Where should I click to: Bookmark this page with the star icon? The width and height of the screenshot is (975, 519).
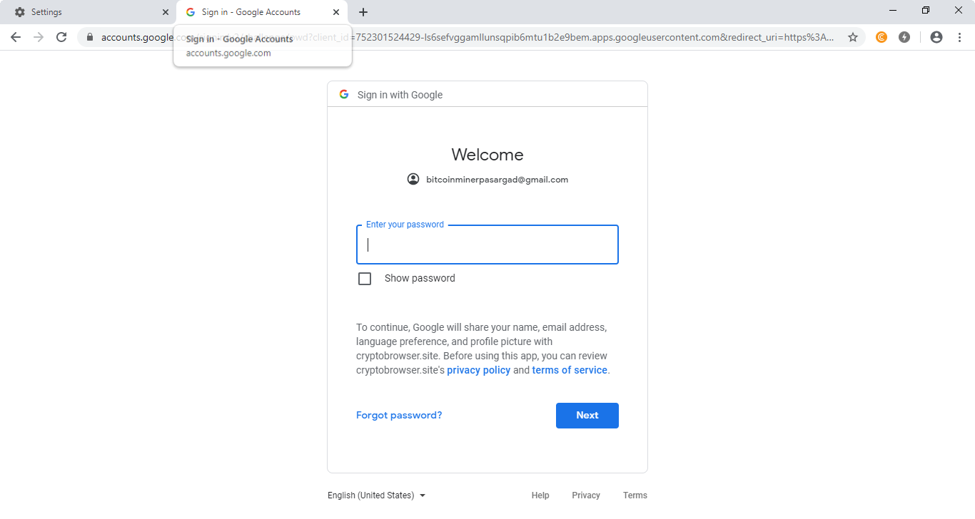853,37
